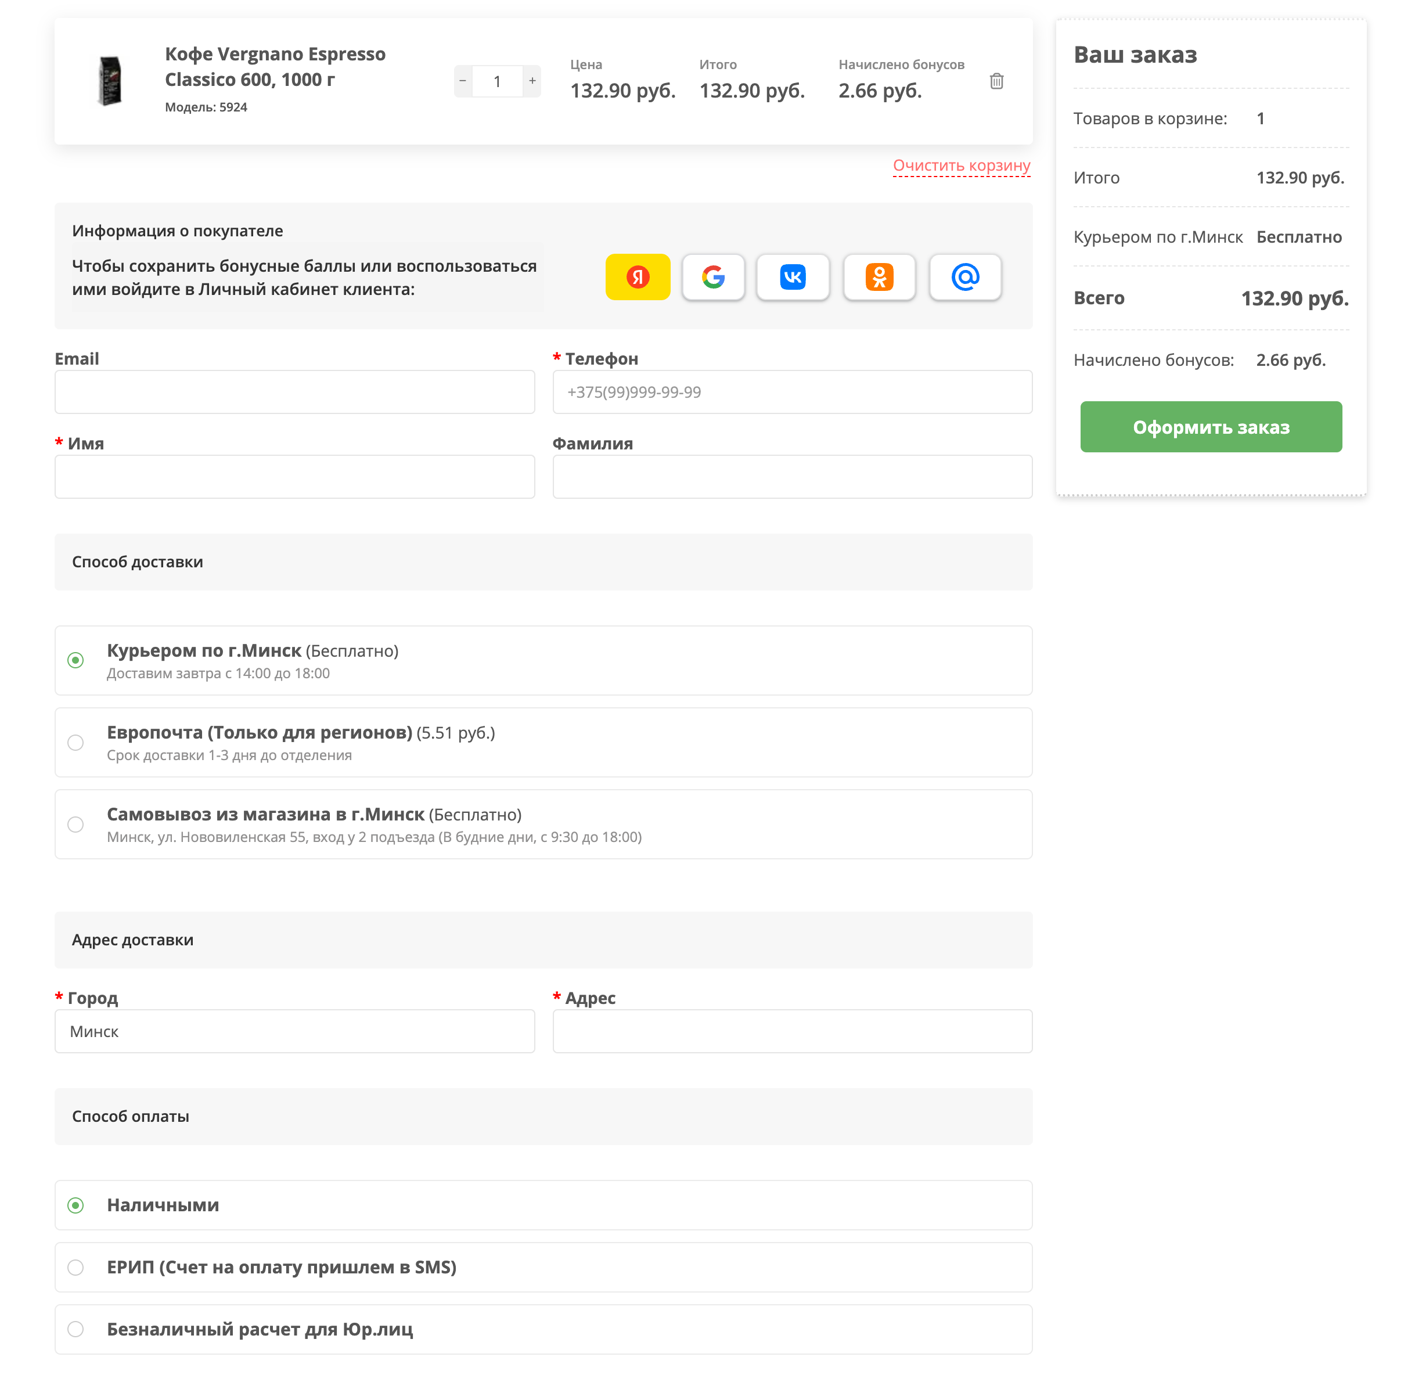The height and width of the screenshot is (1375, 1404).
Task: Open the Кофе Vergnano Espresso product title
Action: coord(275,66)
